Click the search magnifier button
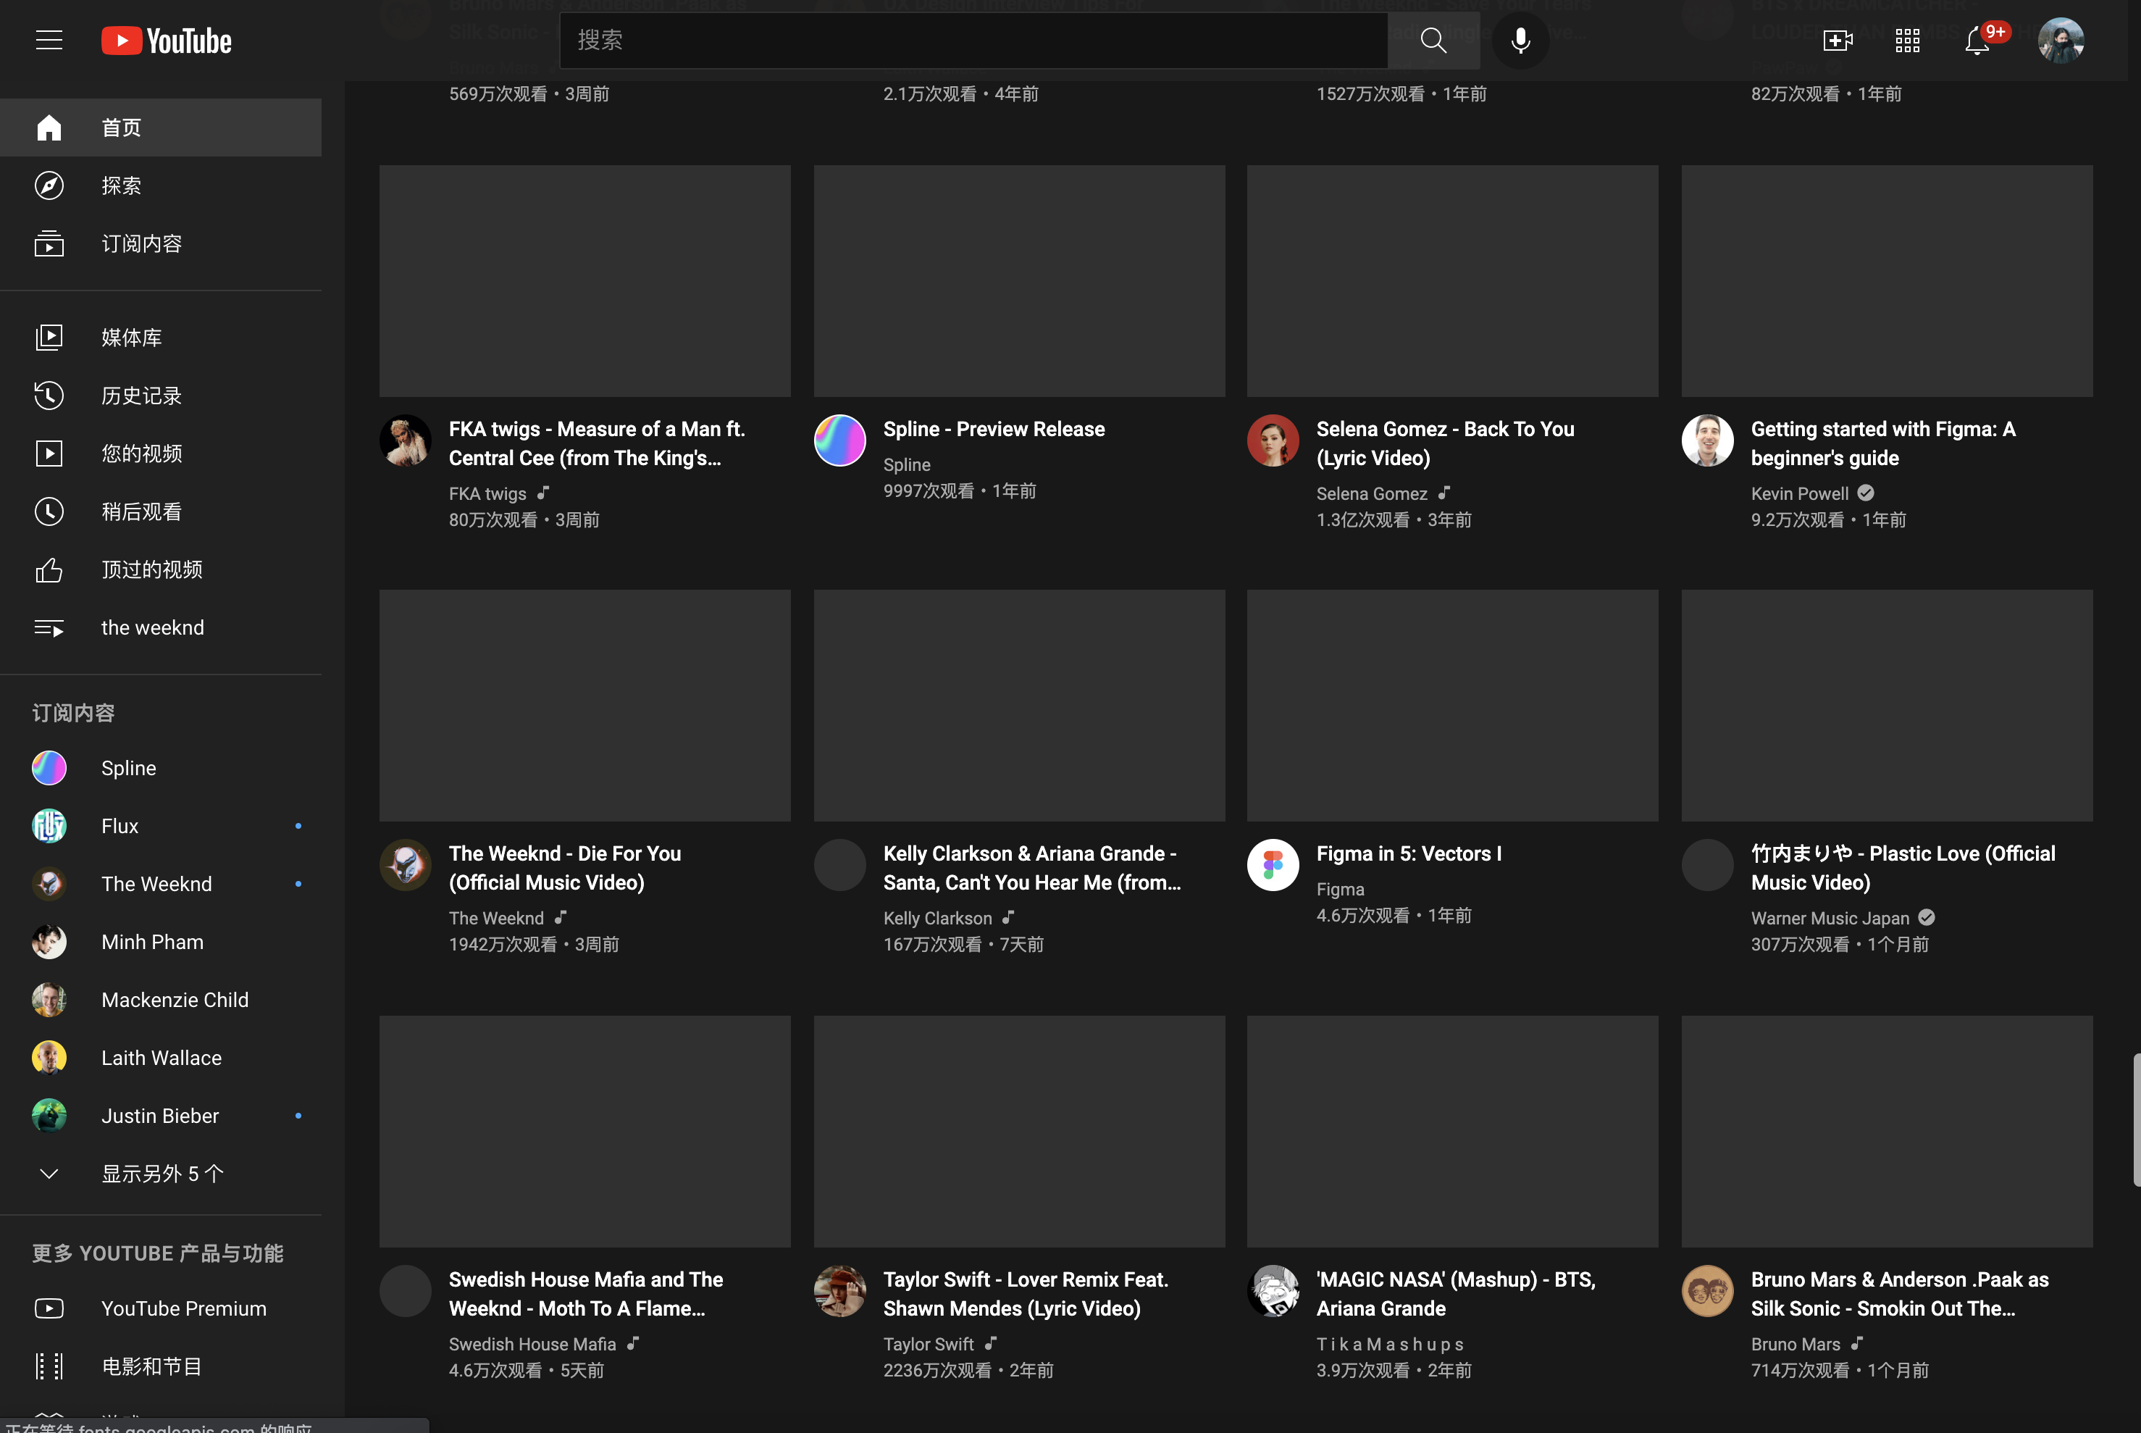 tap(1432, 41)
